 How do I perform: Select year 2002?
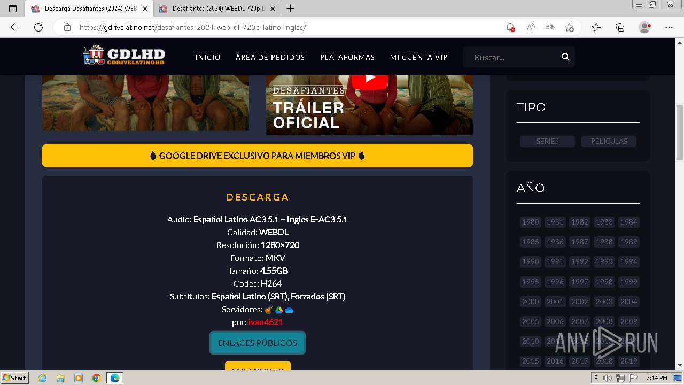pyautogui.click(x=579, y=302)
